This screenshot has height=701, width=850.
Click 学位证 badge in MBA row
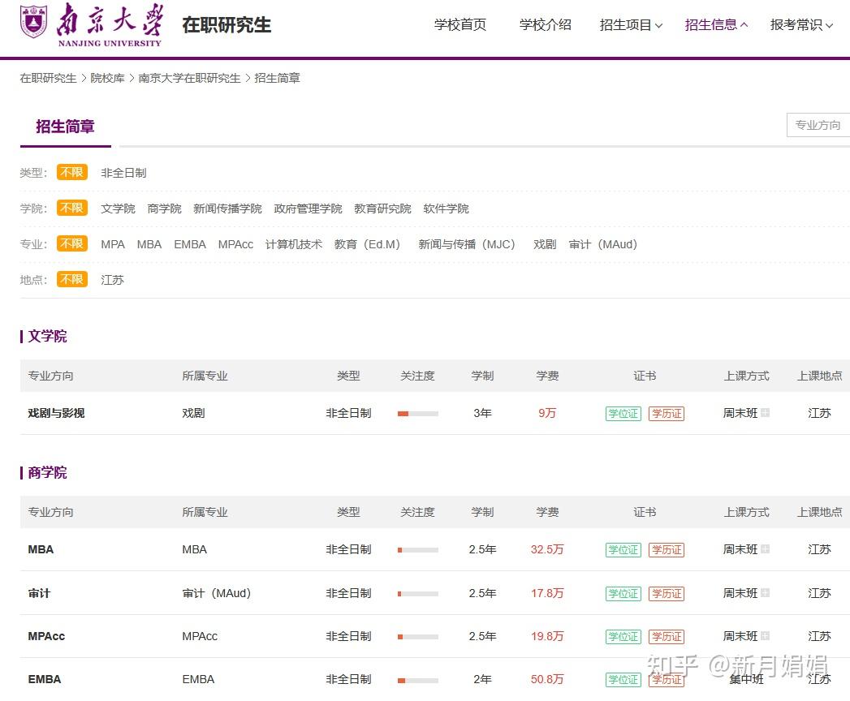point(623,550)
